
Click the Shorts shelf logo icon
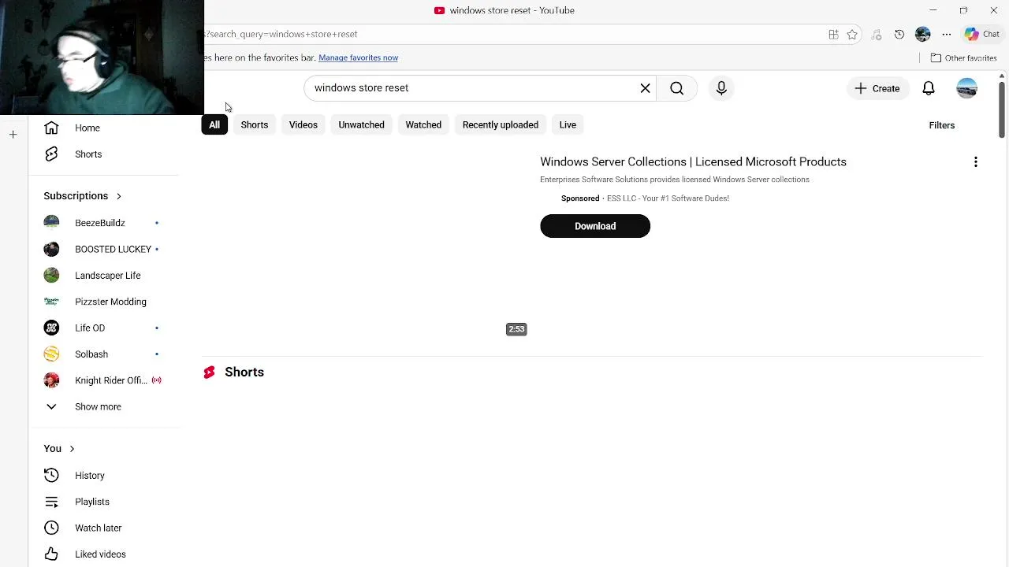click(209, 372)
